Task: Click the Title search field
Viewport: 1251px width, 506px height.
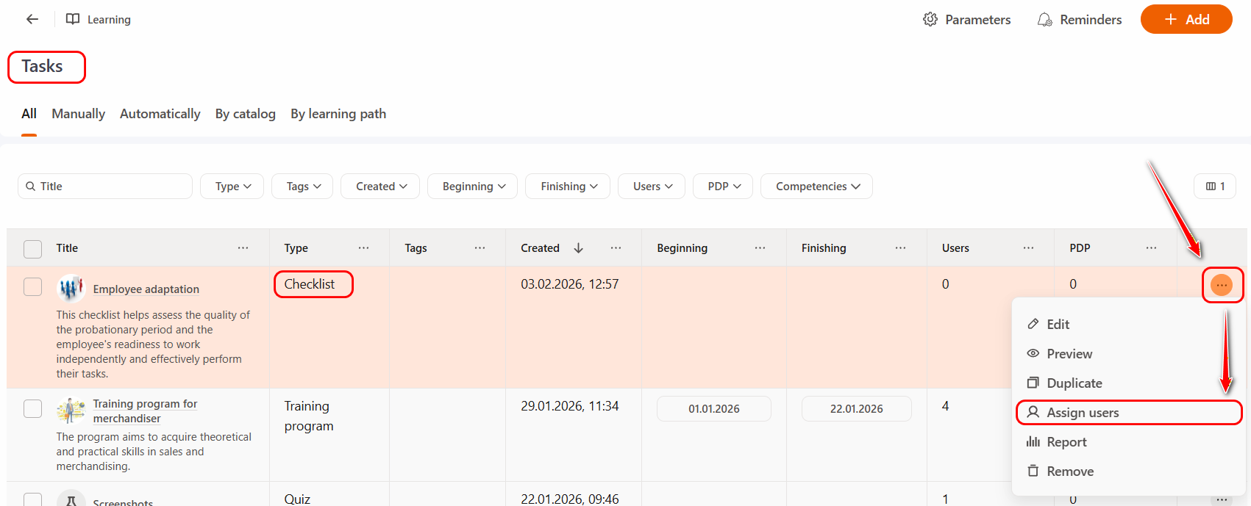Action: 110,187
